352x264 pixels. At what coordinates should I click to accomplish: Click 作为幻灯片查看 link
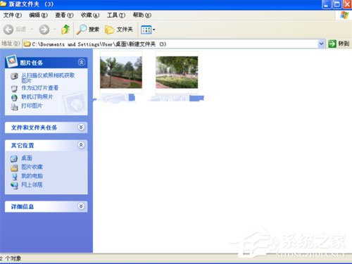click(40, 88)
